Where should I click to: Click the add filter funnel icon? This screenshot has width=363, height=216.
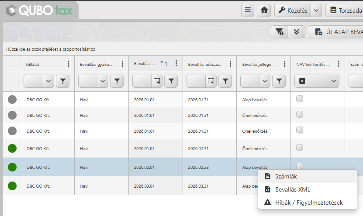click(280, 32)
